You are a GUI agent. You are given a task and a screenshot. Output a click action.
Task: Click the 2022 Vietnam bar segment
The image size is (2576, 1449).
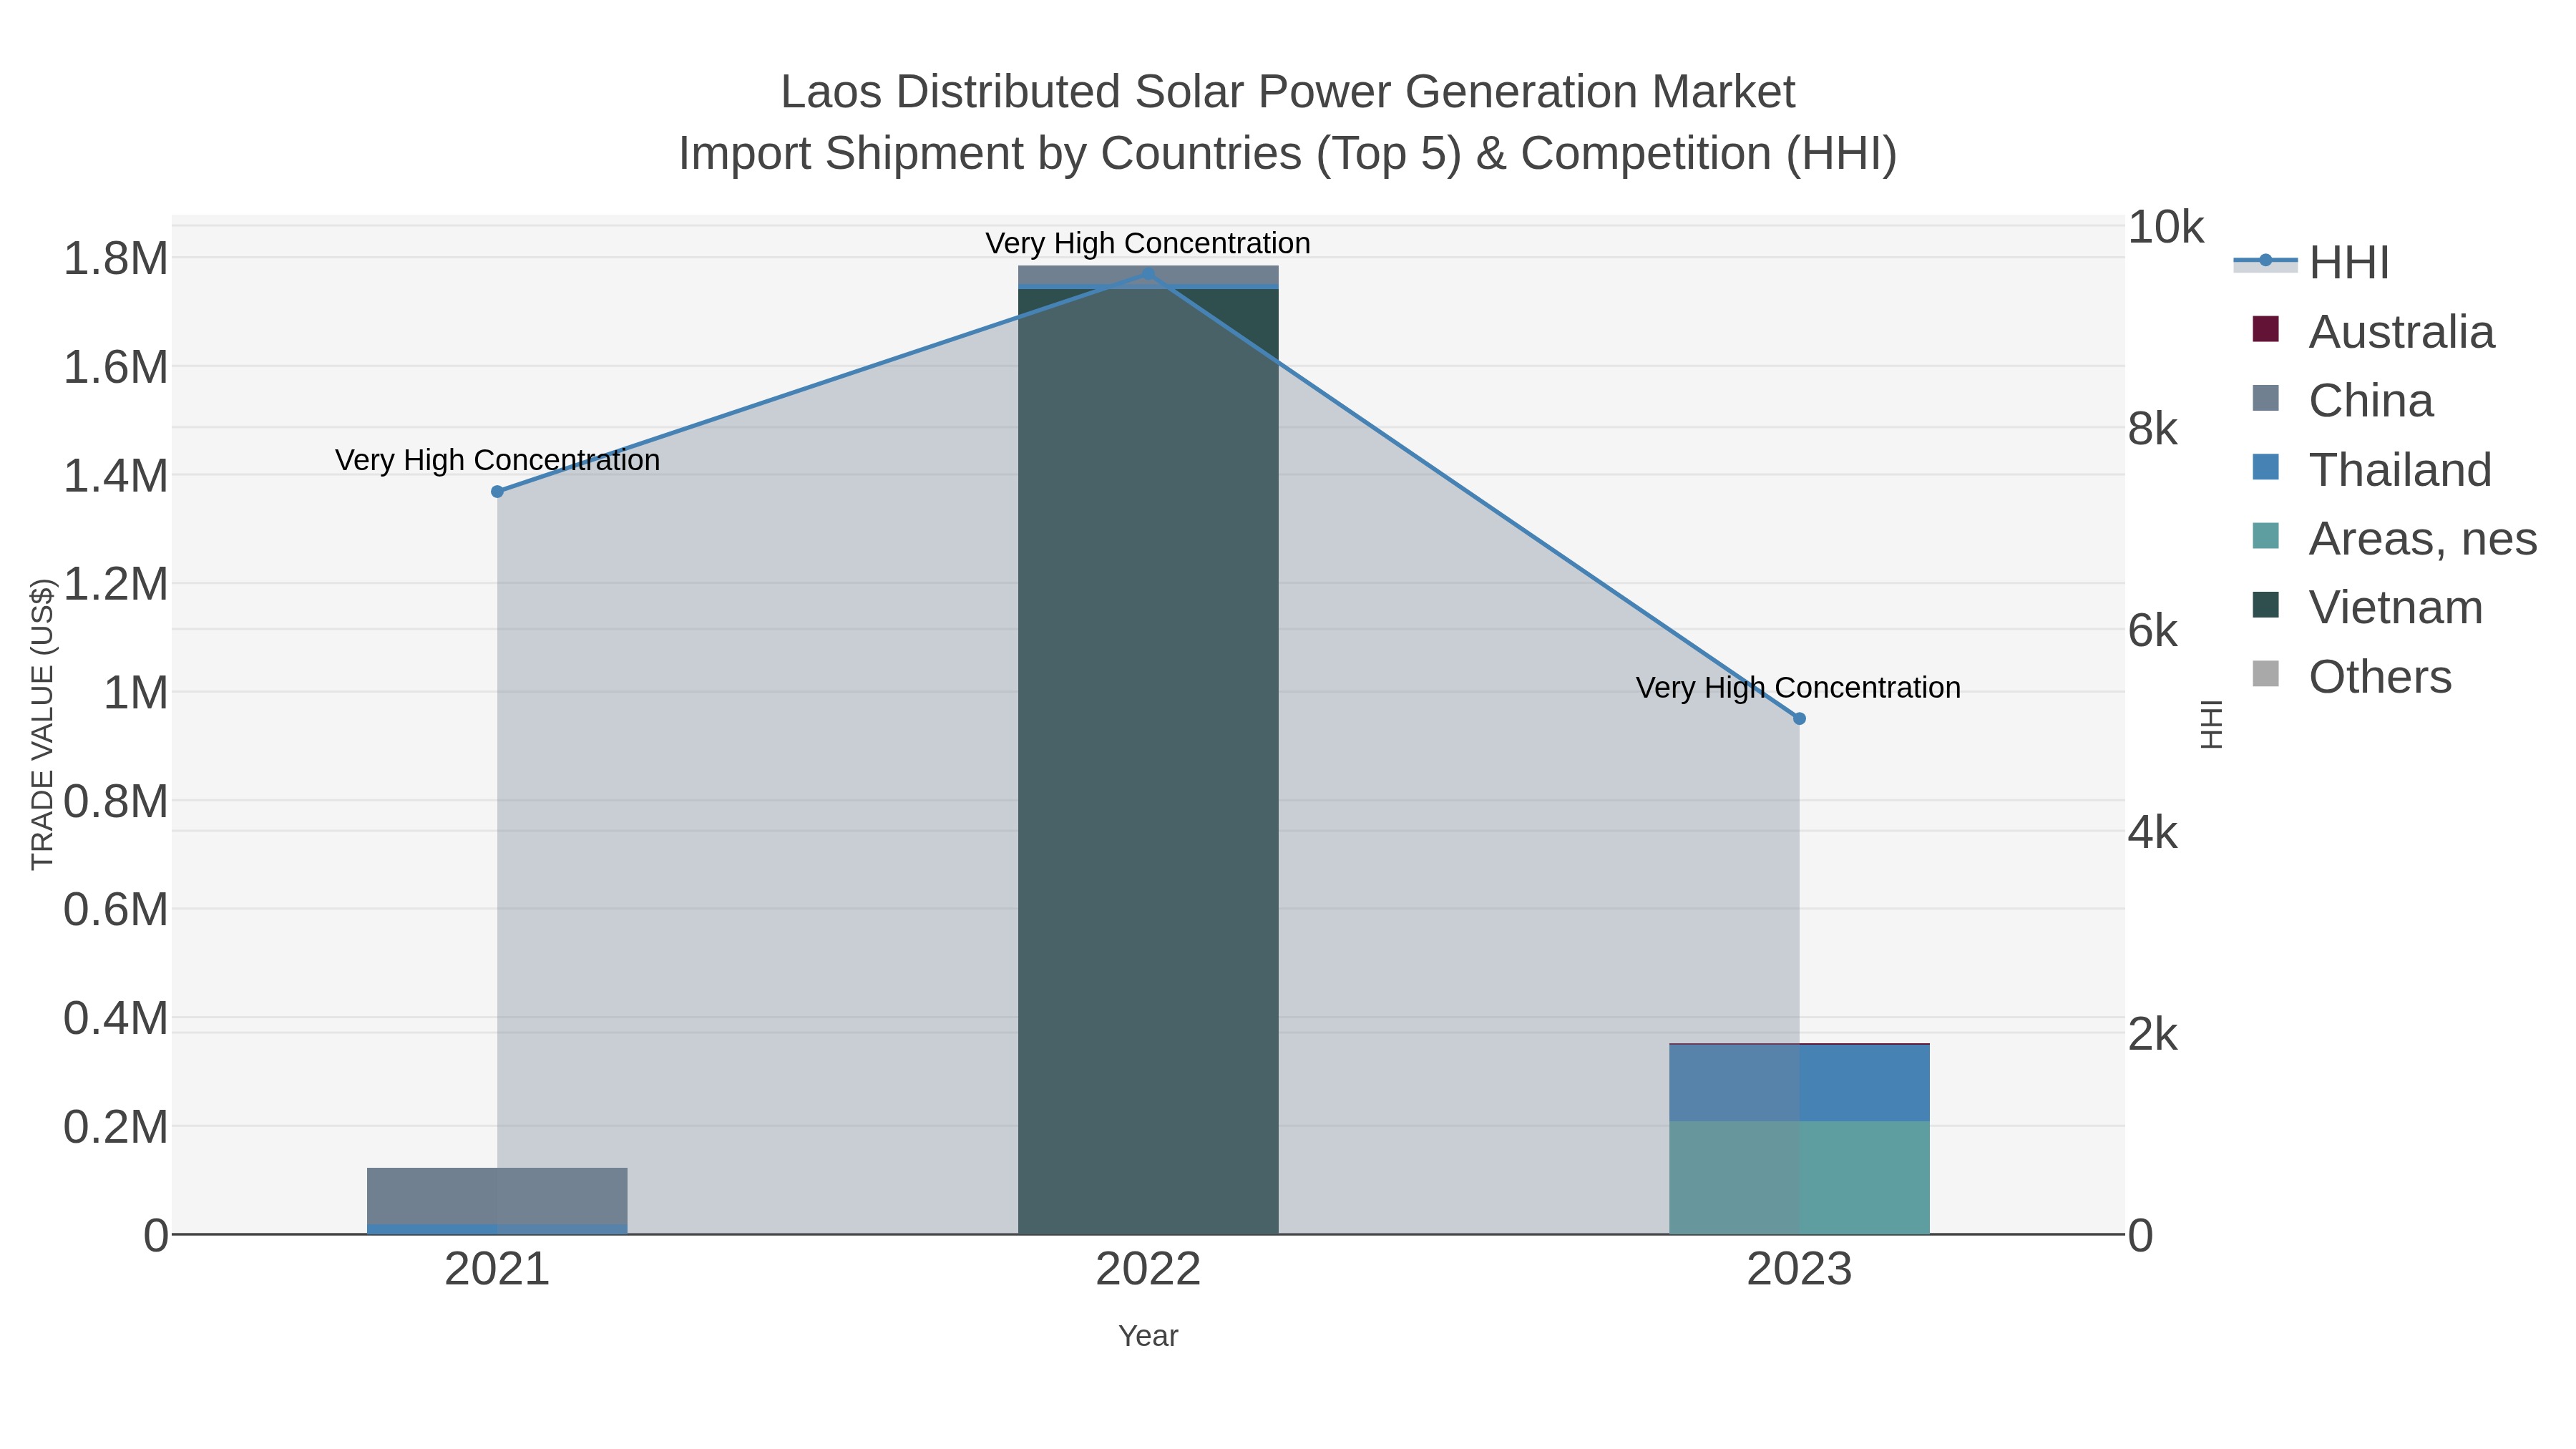pyautogui.click(x=1148, y=762)
